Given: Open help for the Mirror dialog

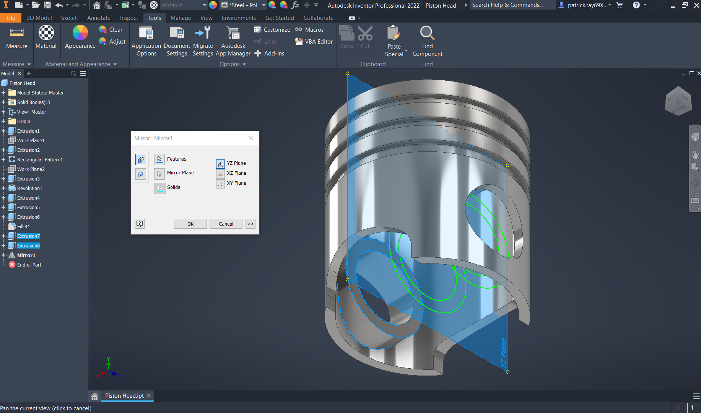Looking at the screenshot, I should click(x=140, y=224).
